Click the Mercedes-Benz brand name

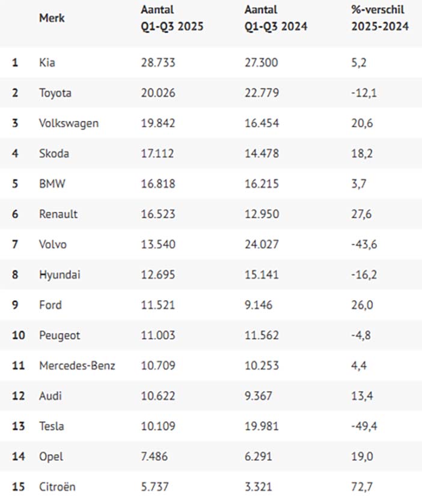[77, 365]
